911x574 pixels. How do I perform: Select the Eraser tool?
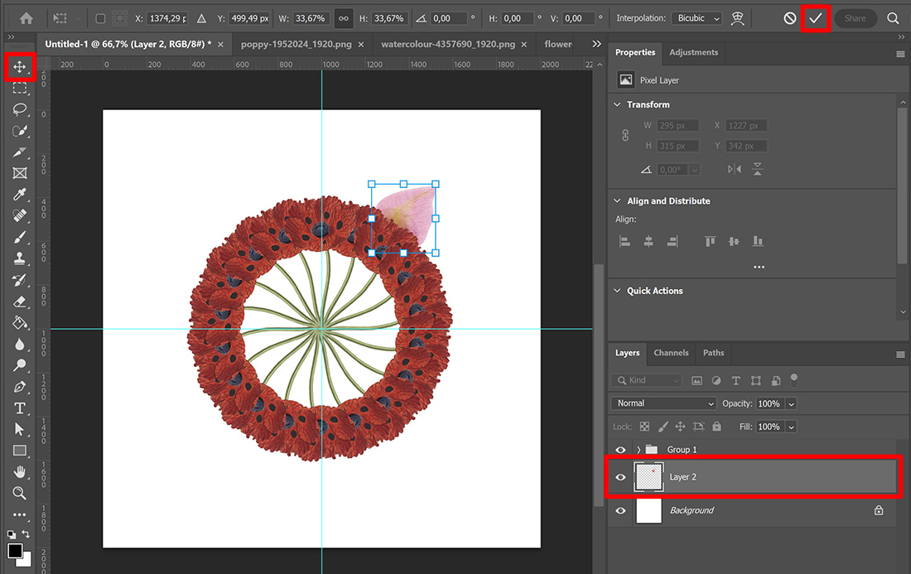[20, 301]
